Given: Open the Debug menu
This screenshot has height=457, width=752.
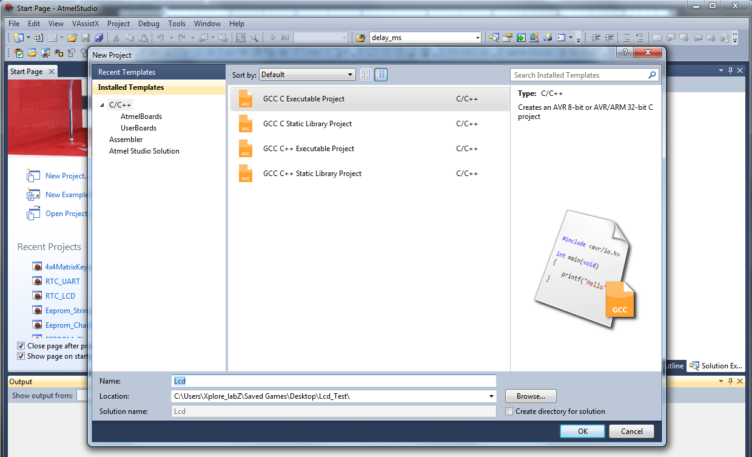Looking at the screenshot, I should (x=149, y=24).
